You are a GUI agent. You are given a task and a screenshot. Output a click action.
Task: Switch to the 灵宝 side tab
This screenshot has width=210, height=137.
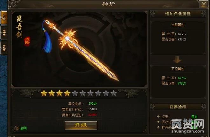pos(4,48)
